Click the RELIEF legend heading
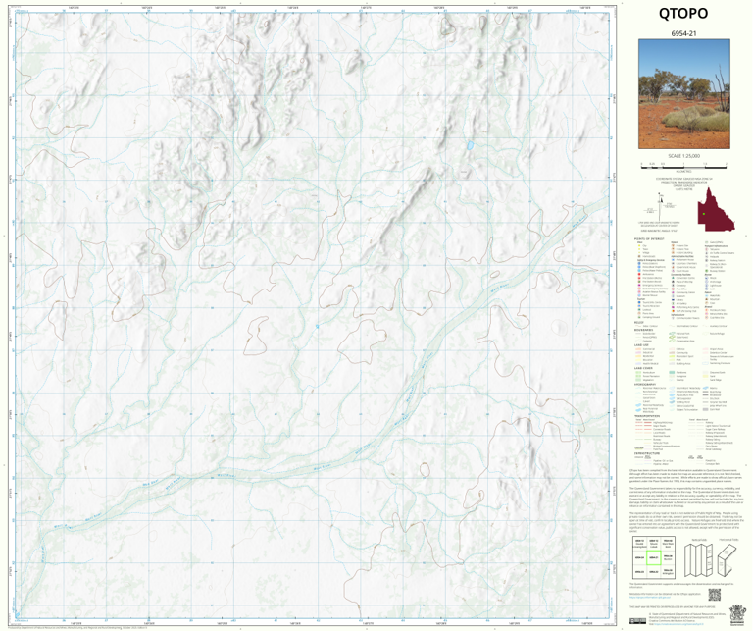The height and width of the screenshot is (631, 753). coord(638,323)
